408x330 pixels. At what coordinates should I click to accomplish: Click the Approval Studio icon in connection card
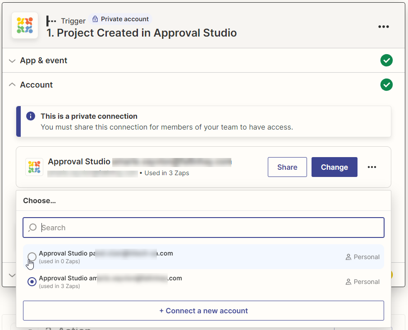[34, 167]
